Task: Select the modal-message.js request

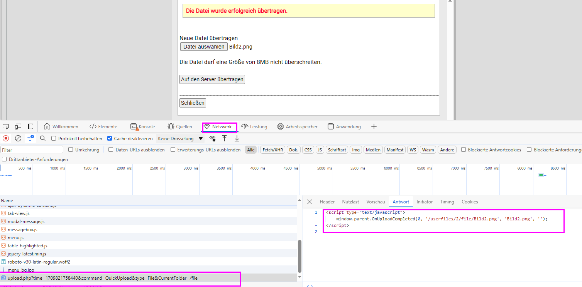Action: [149, 221]
